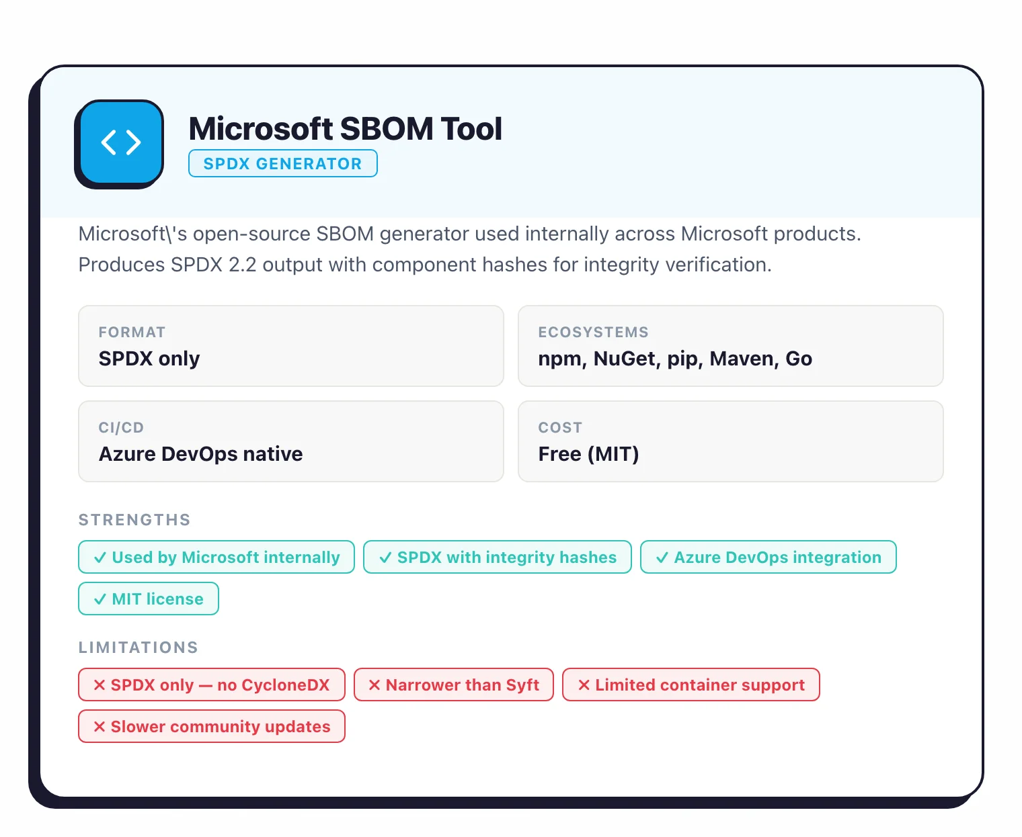Expand the STRENGTHS section
1022x837 pixels.
tap(134, 519)
